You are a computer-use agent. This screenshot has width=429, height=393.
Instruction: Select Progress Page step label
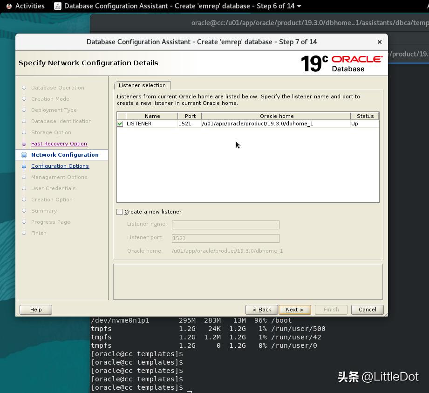click(x=51, y=222)
